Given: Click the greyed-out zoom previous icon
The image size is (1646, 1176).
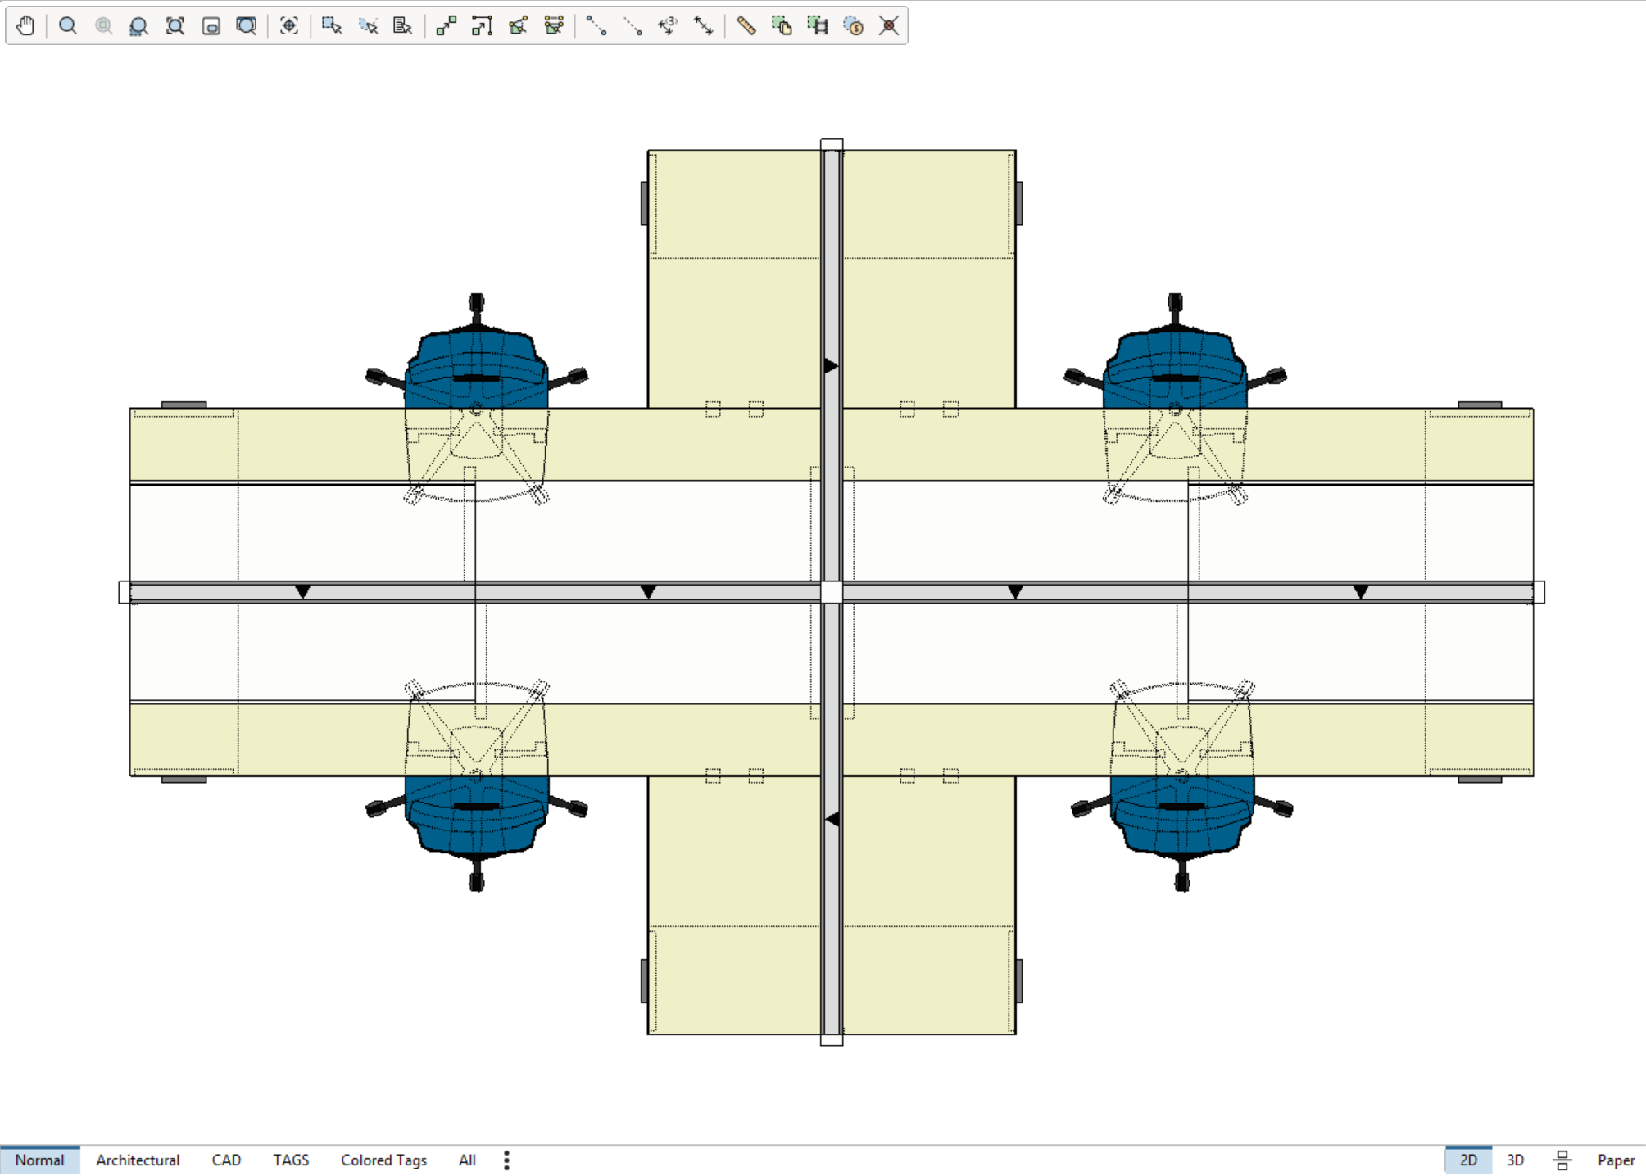Looking at the screenshot, I should 103,26.
